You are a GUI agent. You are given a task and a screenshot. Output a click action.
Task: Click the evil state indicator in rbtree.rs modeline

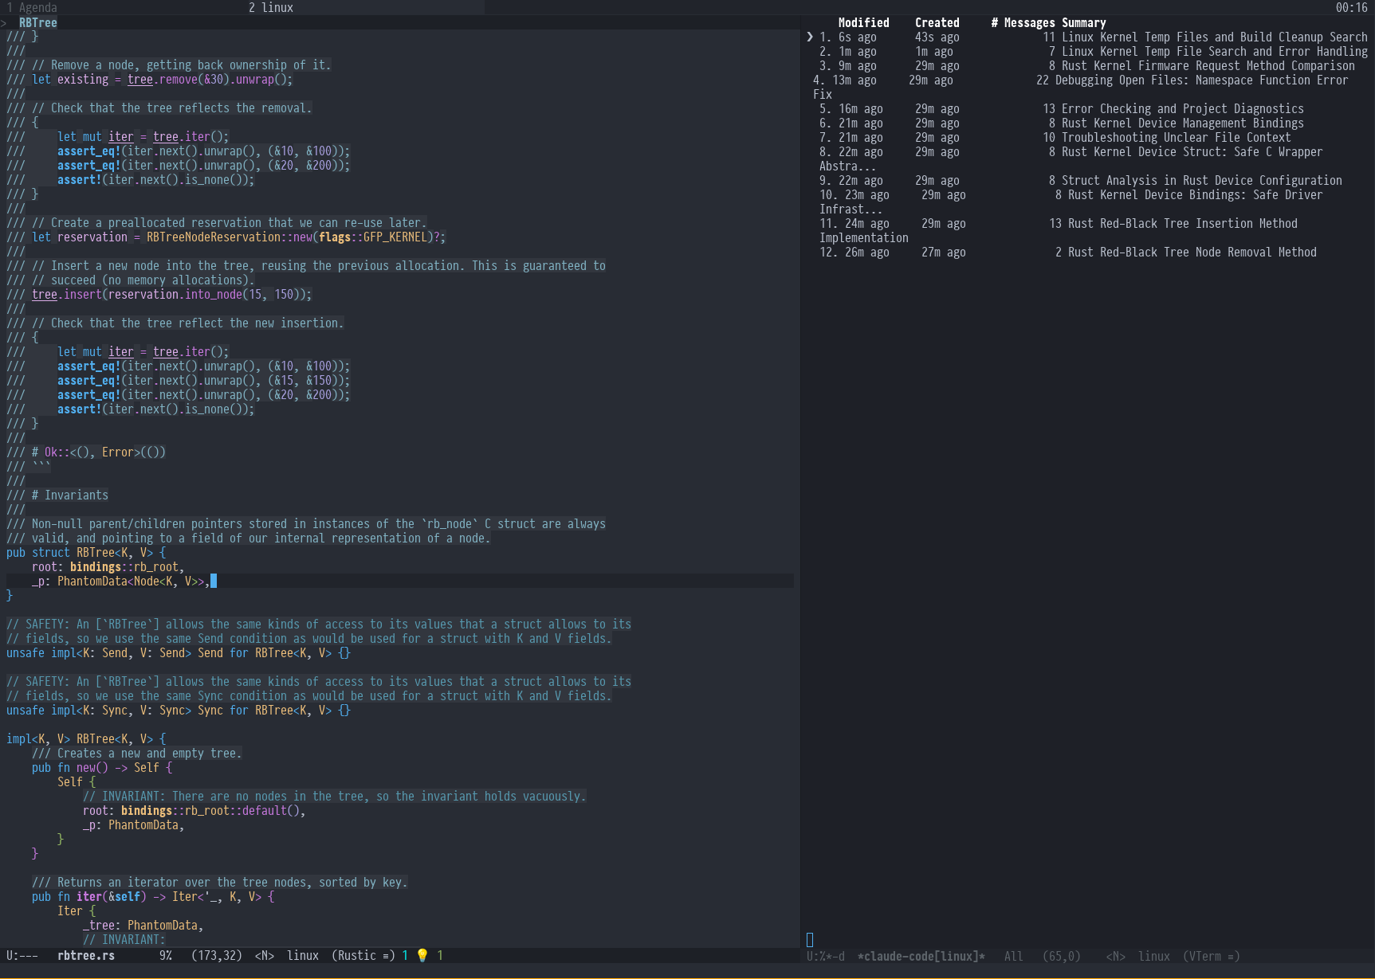(264, 955)
